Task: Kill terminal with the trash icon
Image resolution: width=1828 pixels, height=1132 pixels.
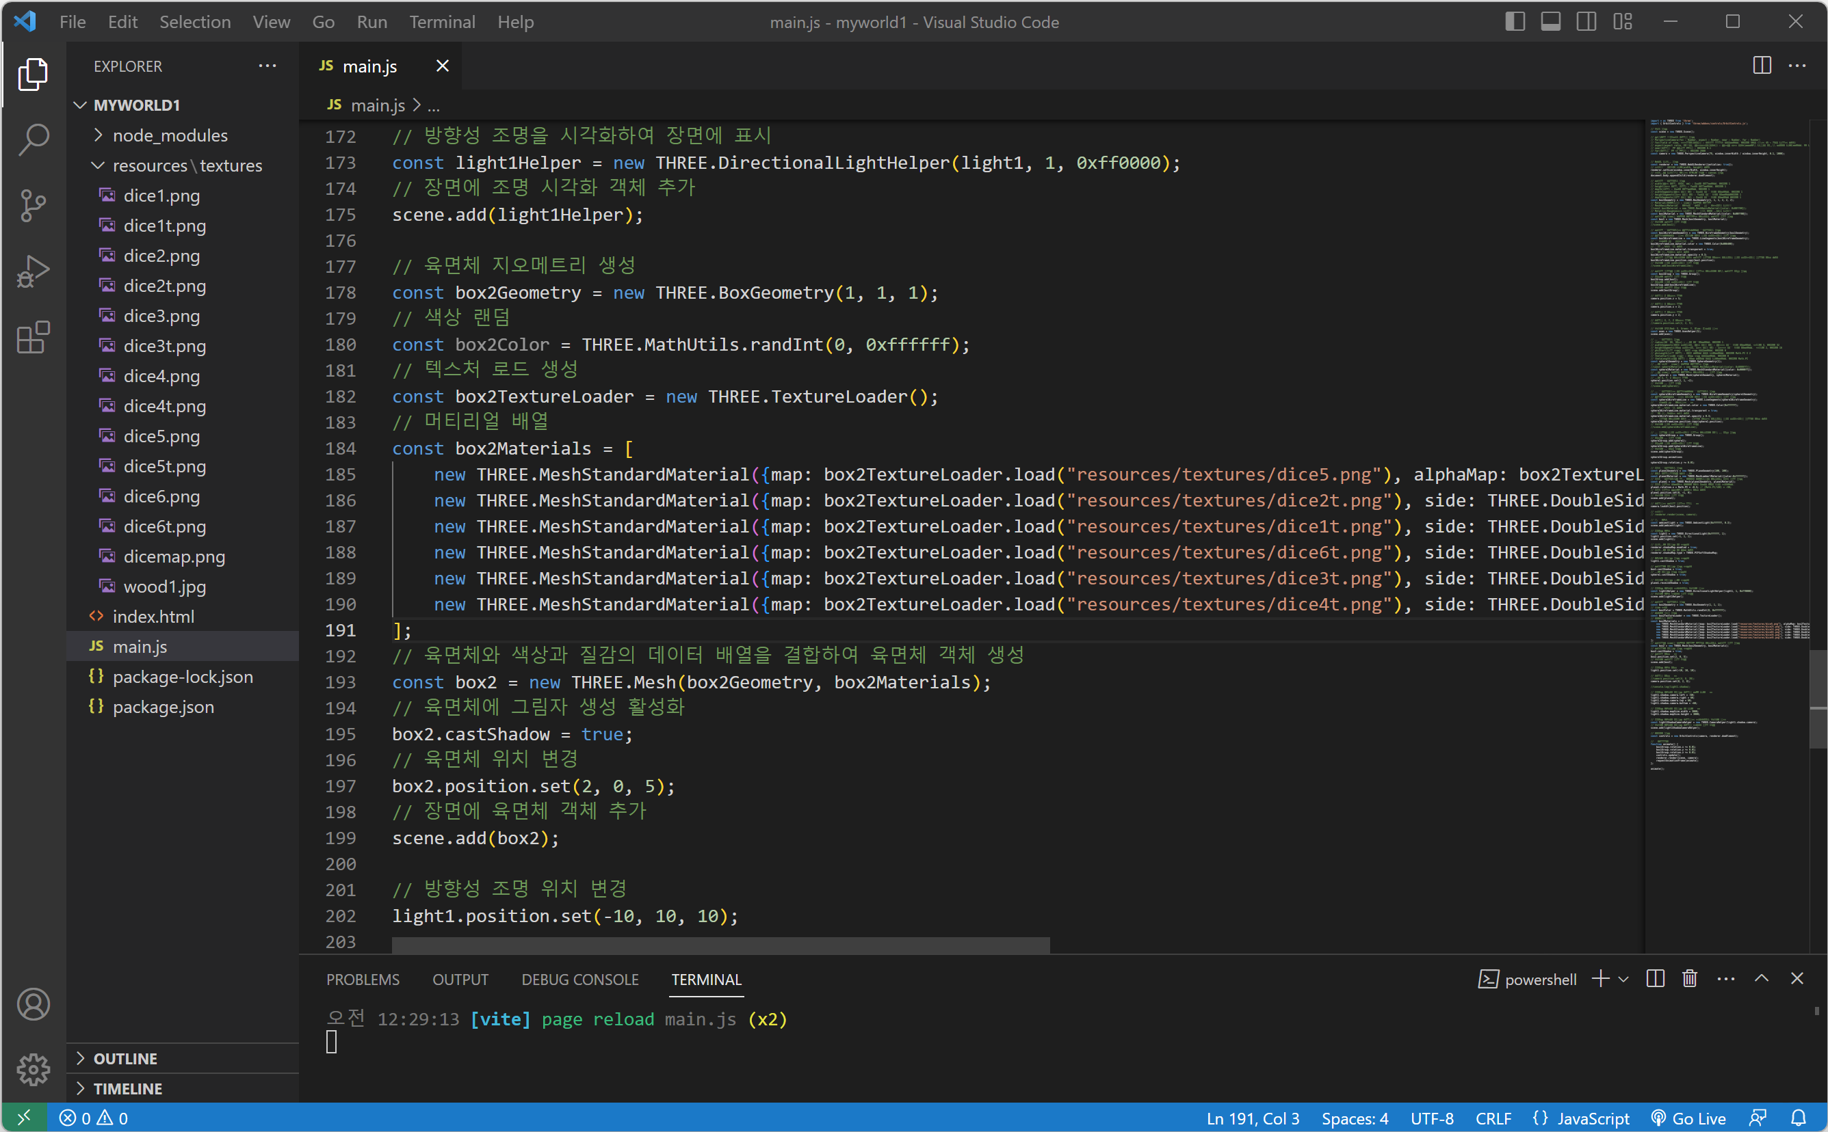Action: point(1689,978)
